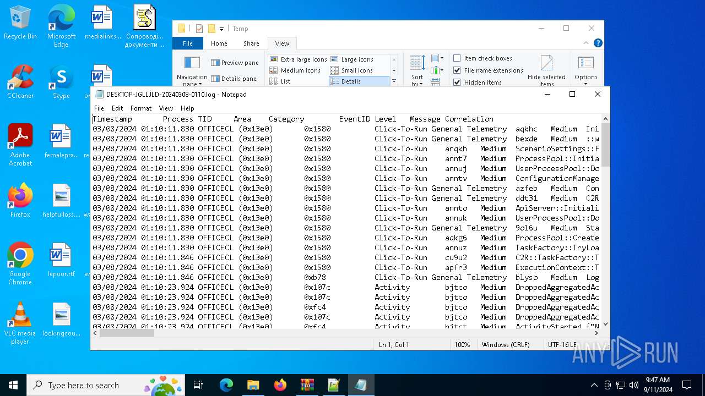Viewport: 705px width, 396px height.
Task: Toggle Details pane in Explorer
Action: pos(234,79)
